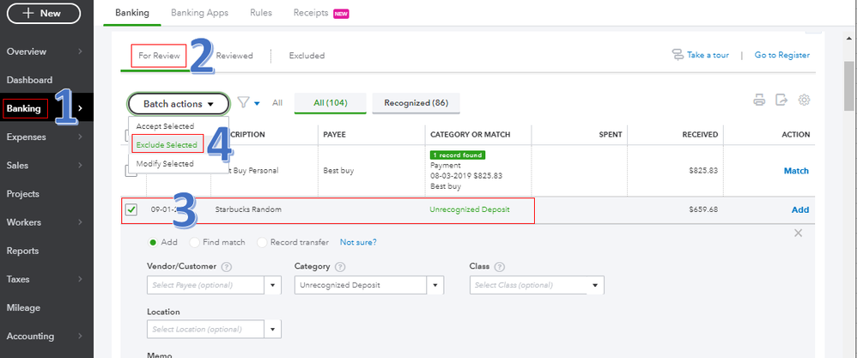This screenshot has width=857, height=358.
Task: Click the export icon above the table
Action: (781, 100)
